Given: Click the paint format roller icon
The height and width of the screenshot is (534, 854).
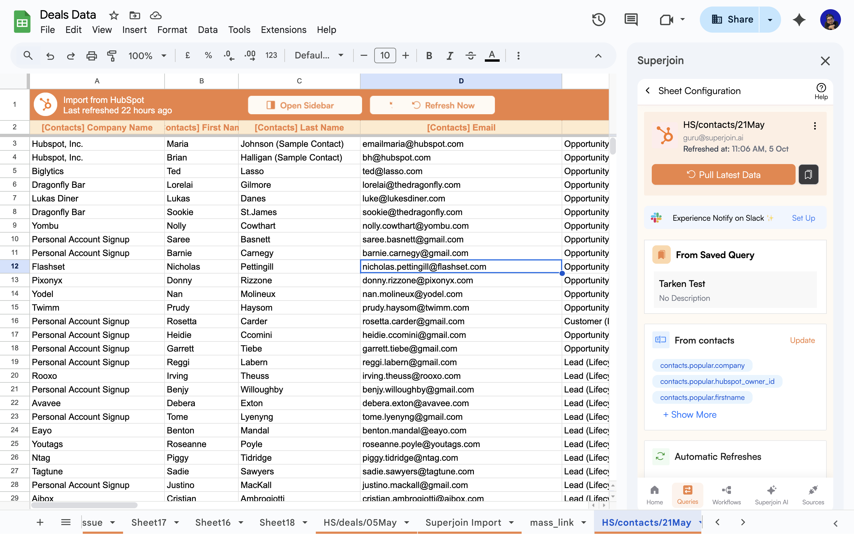Looking at the screenshot, I should [x=112, y=55].
